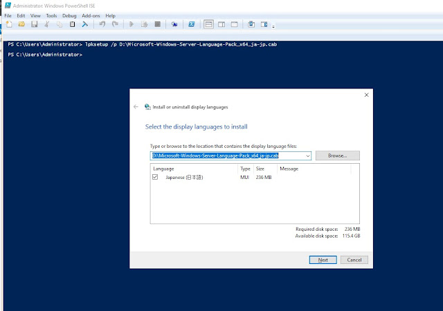Select the Japanese (日本語) row text
The height and width of the screenshot is (311, 443).
pyautogui.click(x=184, y=177)
